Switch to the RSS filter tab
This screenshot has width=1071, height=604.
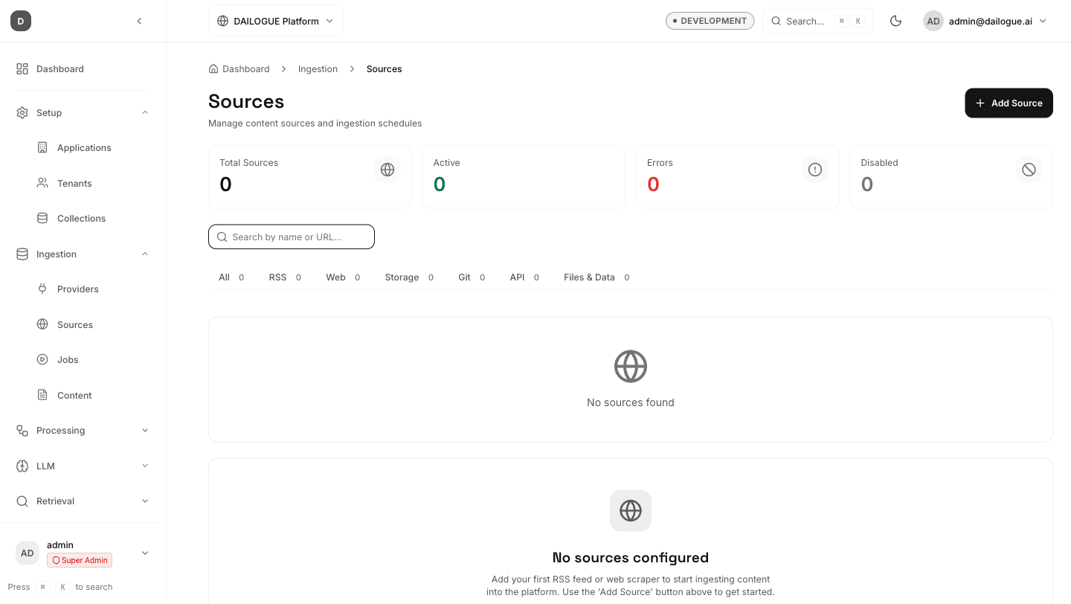[277, 277]
